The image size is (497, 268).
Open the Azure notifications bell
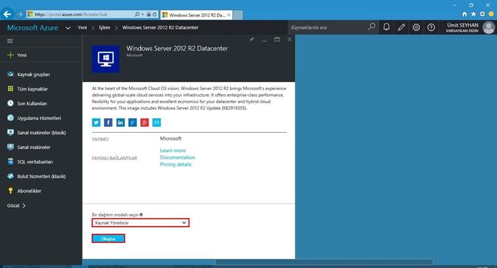(x=386, y=27)
